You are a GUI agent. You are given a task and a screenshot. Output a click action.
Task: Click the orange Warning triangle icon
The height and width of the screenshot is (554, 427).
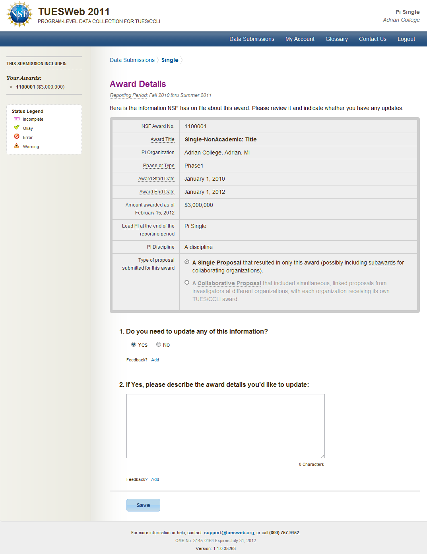(17, 146)
